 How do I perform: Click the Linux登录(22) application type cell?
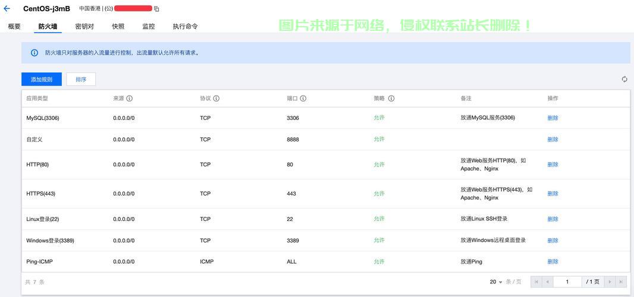42,219
